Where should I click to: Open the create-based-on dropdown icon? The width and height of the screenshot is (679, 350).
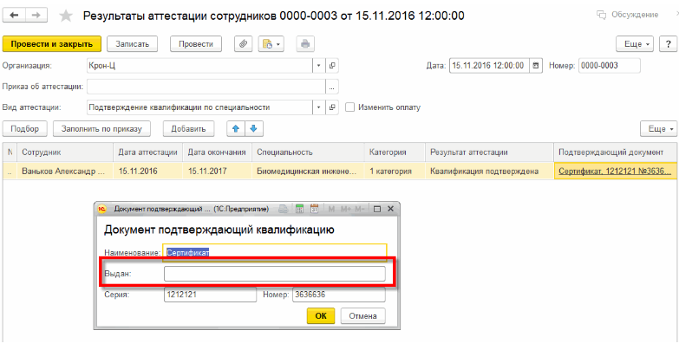click(271, 44)
